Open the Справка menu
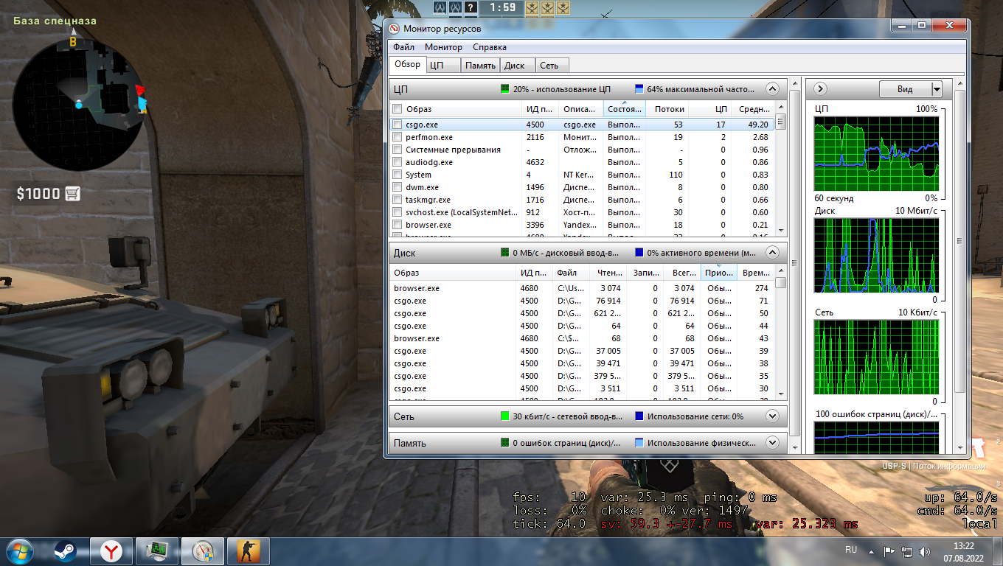Image resolution: width=1003 pixels, height=566 pixels. 490,47
